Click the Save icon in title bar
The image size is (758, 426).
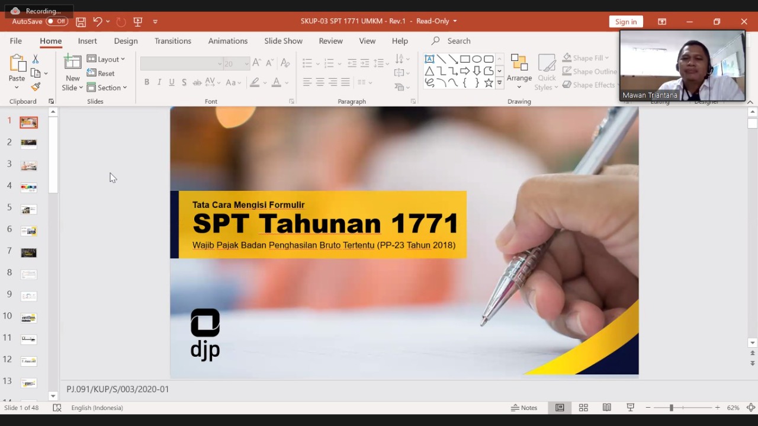(x=81, y=22)
